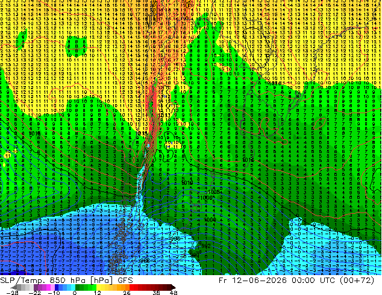Click the '38' label under the color scale
Screen dimensions: 382x295
tap(157, 293)
